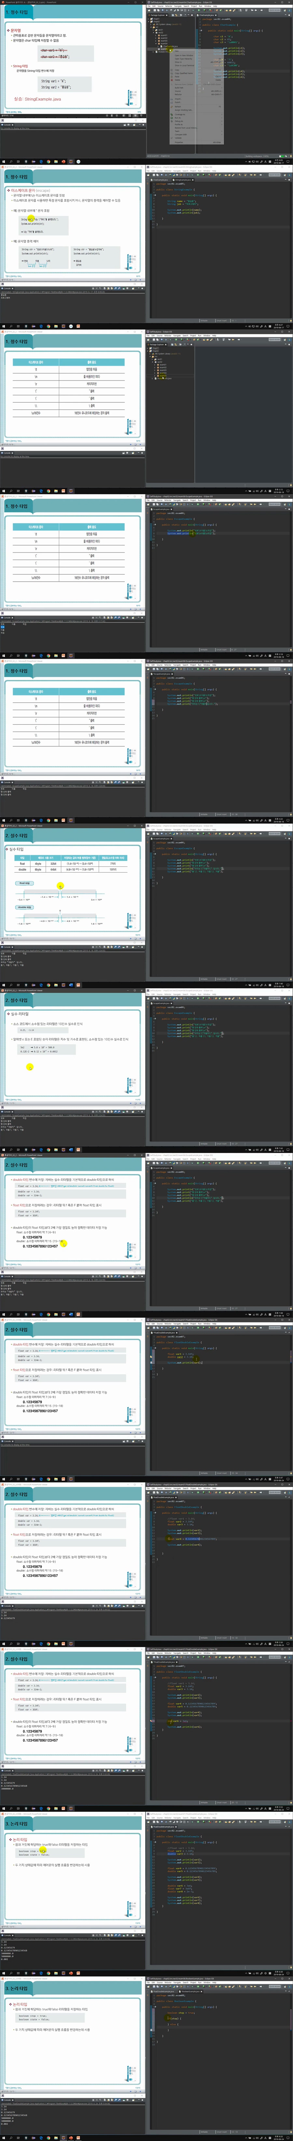
Task: Click the Windows Start button on taskbar
Action: click(3, 161)
